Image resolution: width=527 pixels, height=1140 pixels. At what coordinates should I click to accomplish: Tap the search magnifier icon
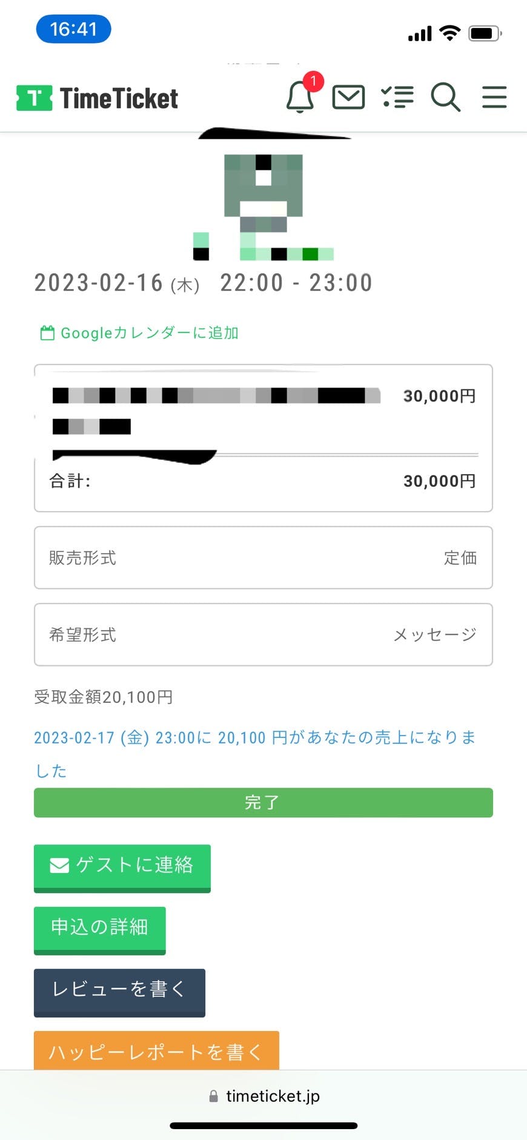446,97
